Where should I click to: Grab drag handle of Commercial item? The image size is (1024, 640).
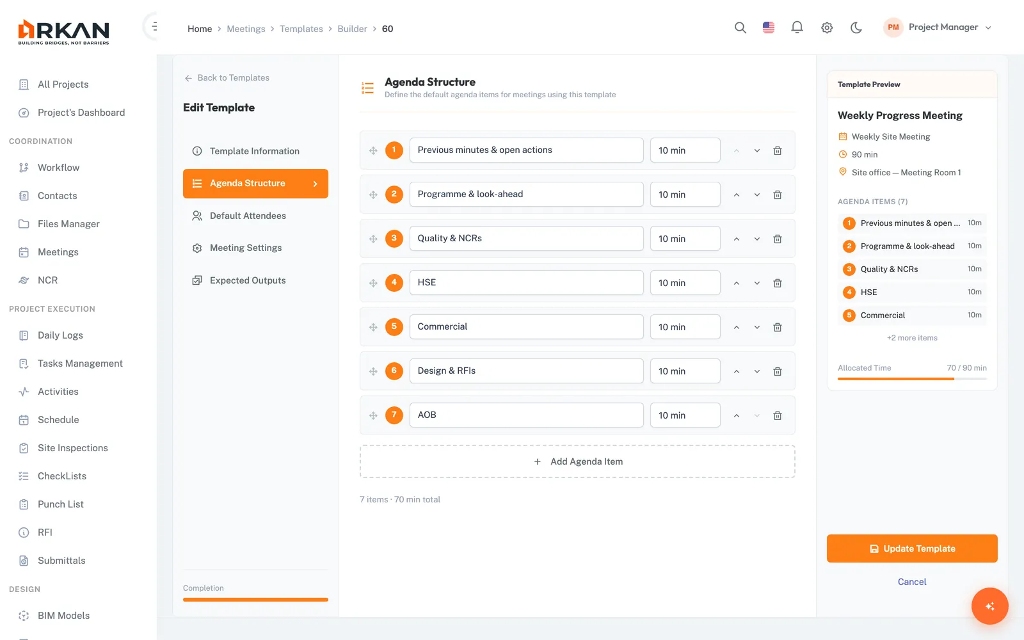(x=373, y=327)
